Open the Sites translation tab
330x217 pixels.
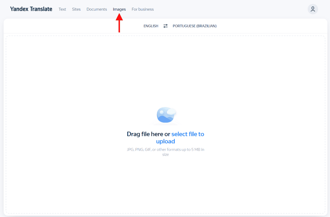(76, 9)
